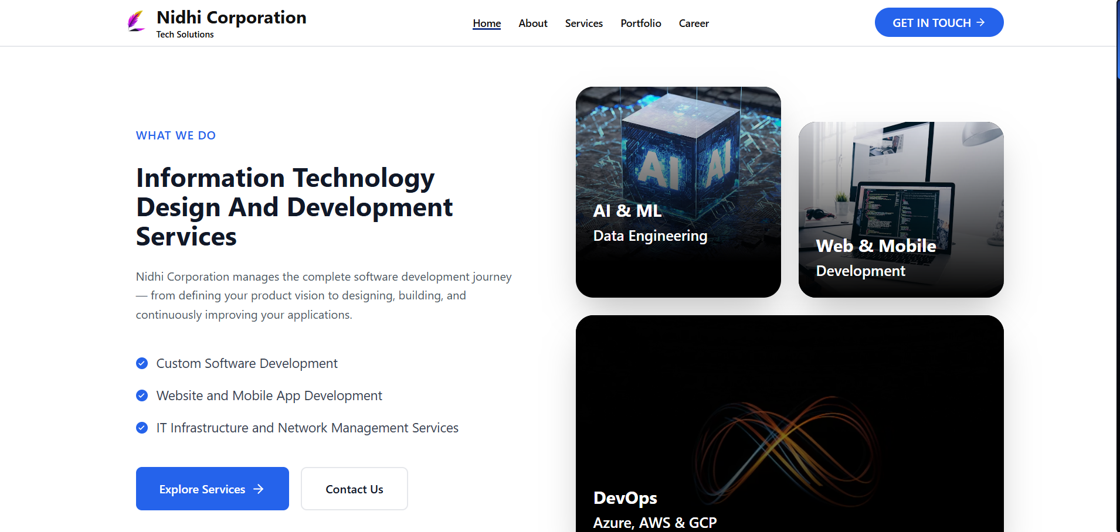Open the Career page

[x=693, y=23]
